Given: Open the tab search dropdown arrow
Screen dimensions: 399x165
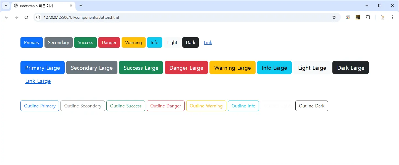Looking at the screenshot, I should click(6, 6).
